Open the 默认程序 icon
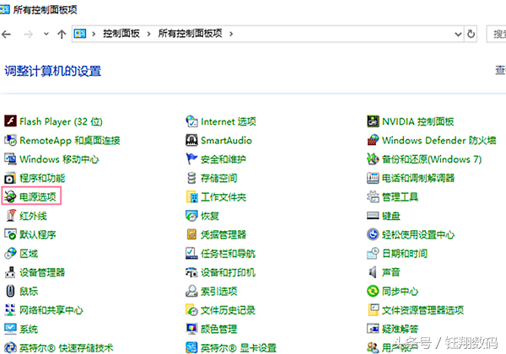This screenshot has height=354, width=506. (x=10, y=234)
